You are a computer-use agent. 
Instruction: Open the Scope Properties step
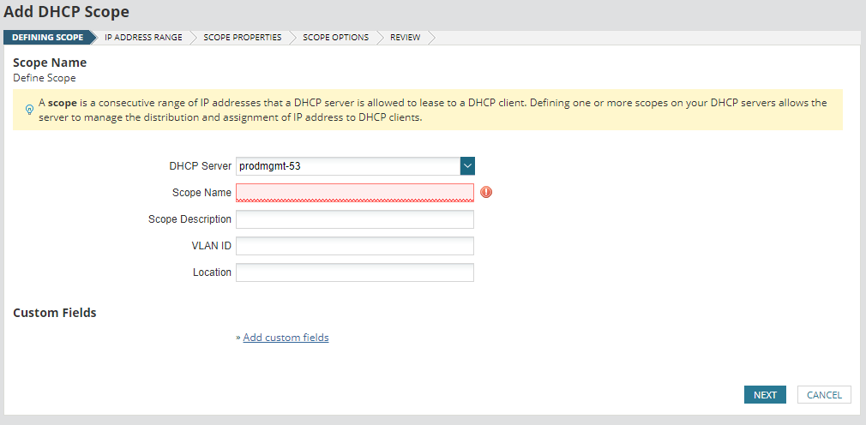(242, 38)
